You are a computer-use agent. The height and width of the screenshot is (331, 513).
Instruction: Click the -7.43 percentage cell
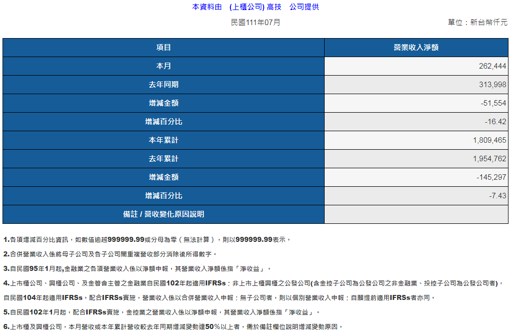pos(497,196)
